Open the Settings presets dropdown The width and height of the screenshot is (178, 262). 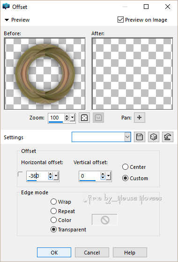click(x=127, y=137)
